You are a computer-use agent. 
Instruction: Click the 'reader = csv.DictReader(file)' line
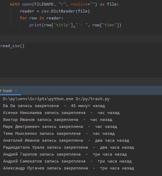[x=55, y=11]
